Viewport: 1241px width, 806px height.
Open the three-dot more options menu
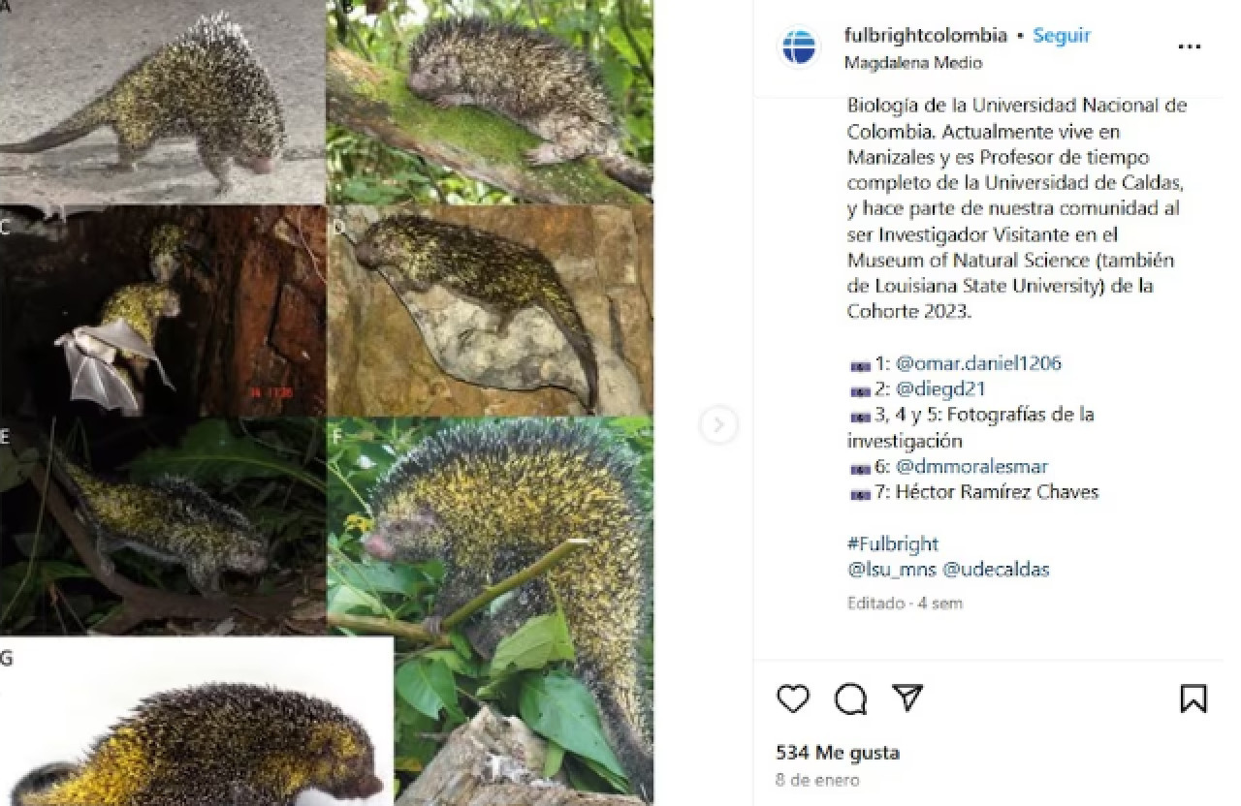[1190, 46]
